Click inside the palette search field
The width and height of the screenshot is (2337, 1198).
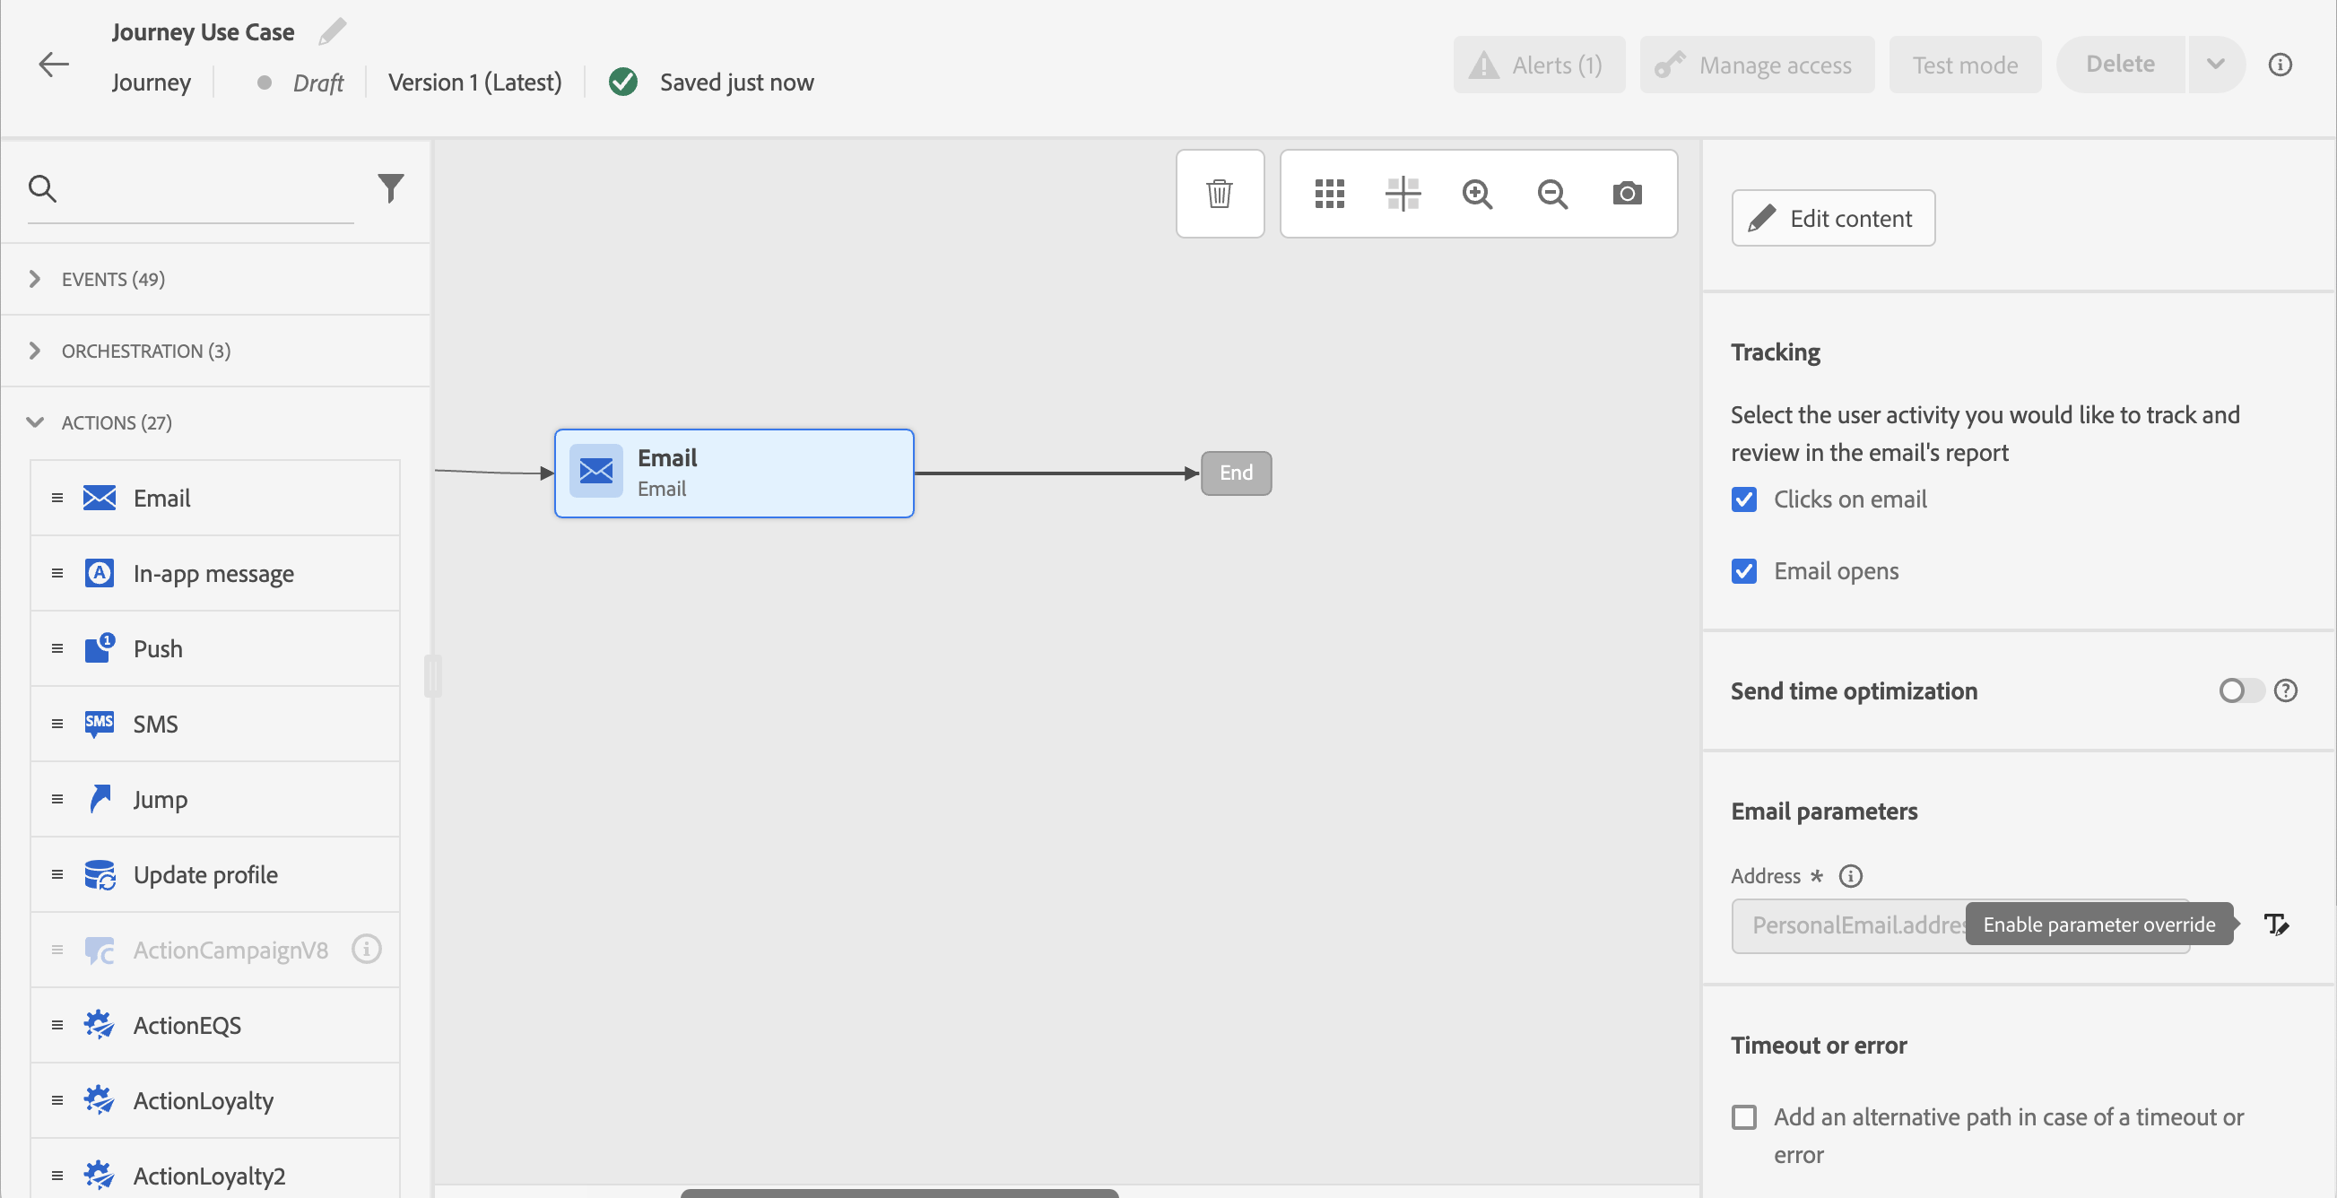[209, 188]
